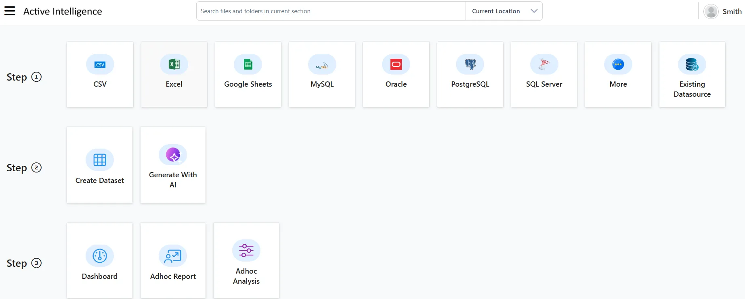
Task: Pick the Google Sheets icon
Action: pyautogui.click(x=248, y=64)
